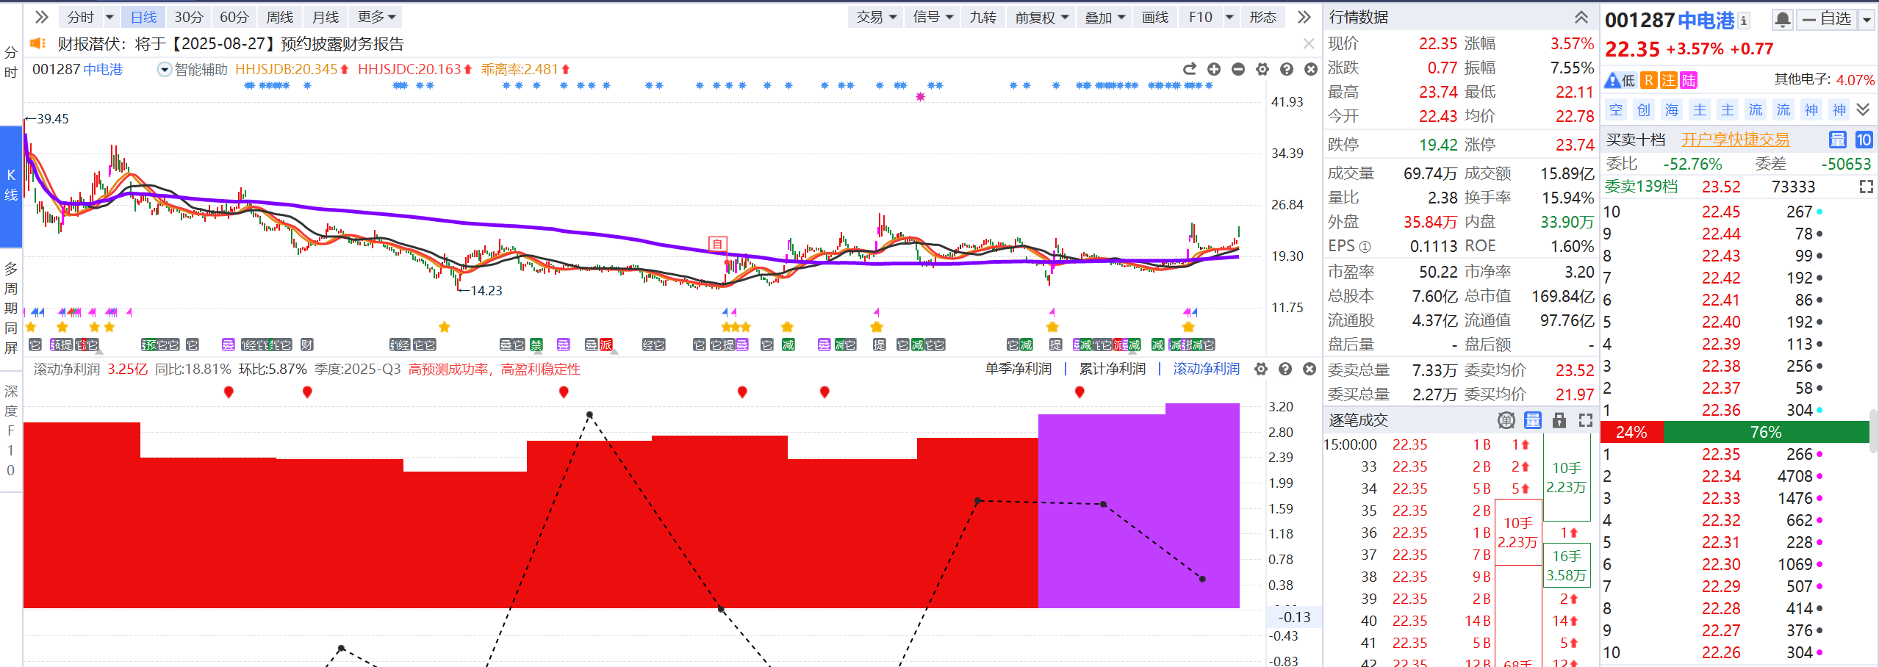This screenshot has height=667, width=1879.
Task: Close the profit chart panel X icon
Action: 1309,369
